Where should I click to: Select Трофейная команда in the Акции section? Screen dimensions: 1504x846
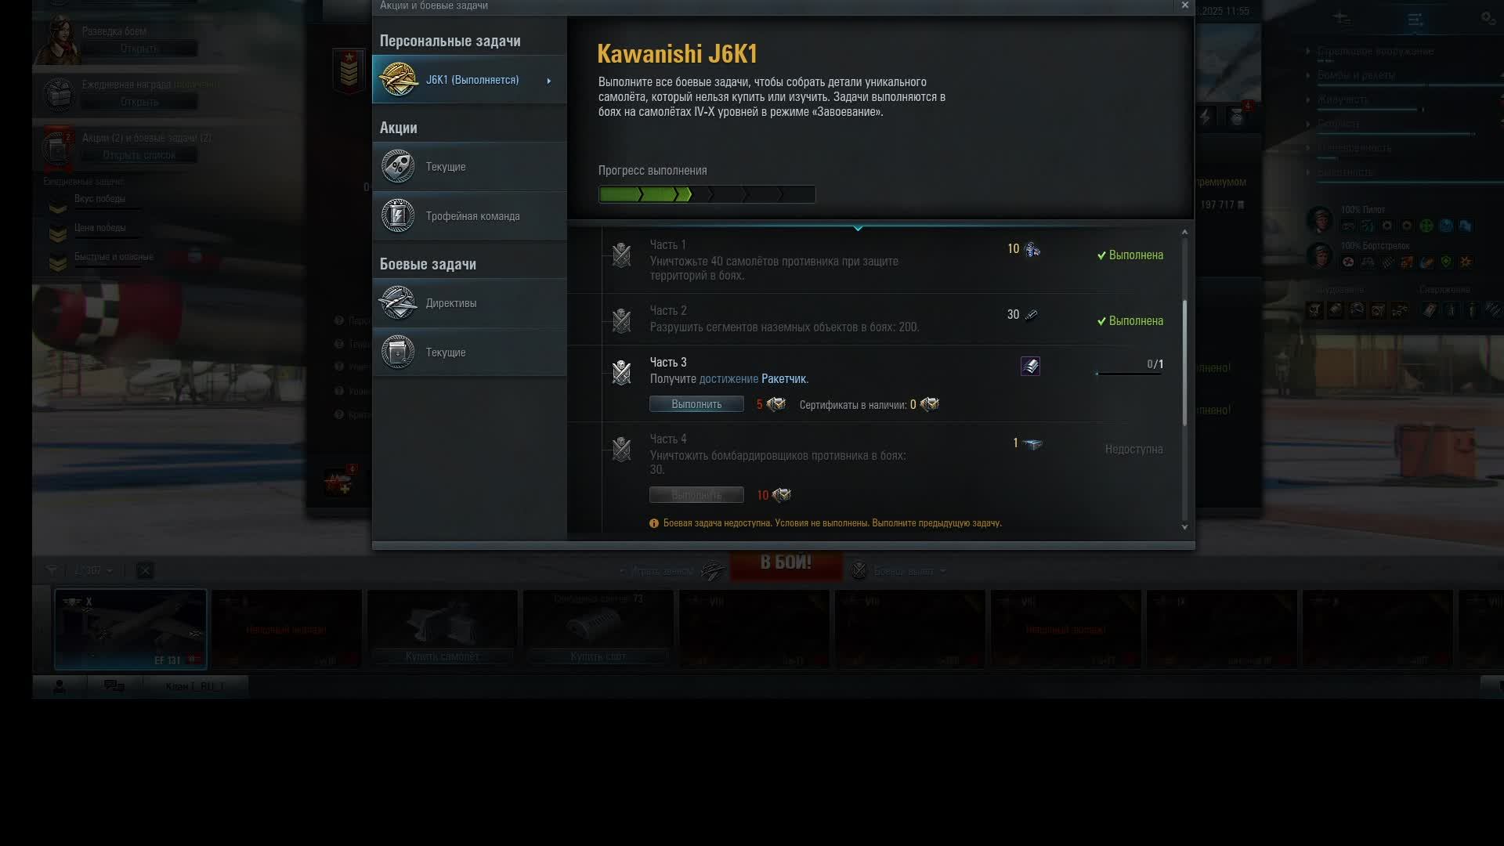tap(472, 216)
